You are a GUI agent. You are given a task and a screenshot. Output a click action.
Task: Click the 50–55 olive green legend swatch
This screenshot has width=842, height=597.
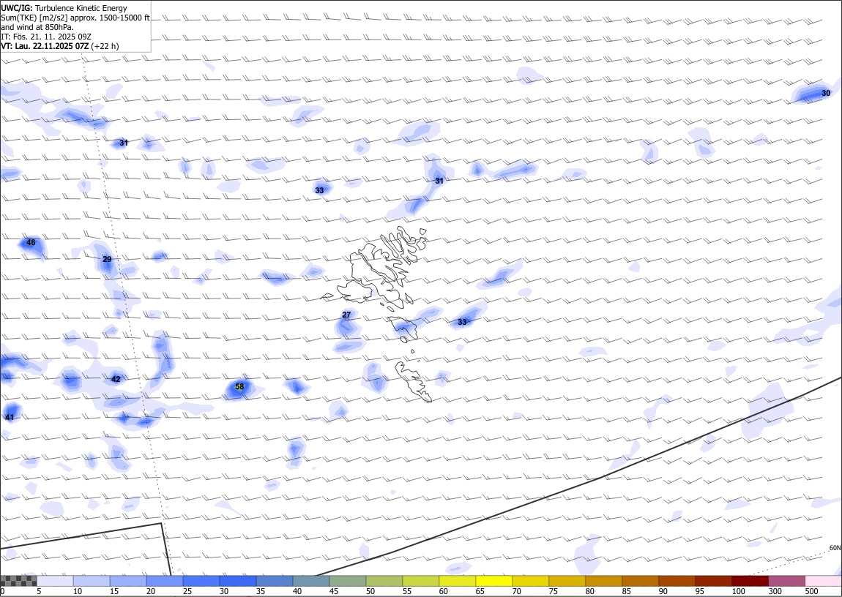click(x=384, y=581)
